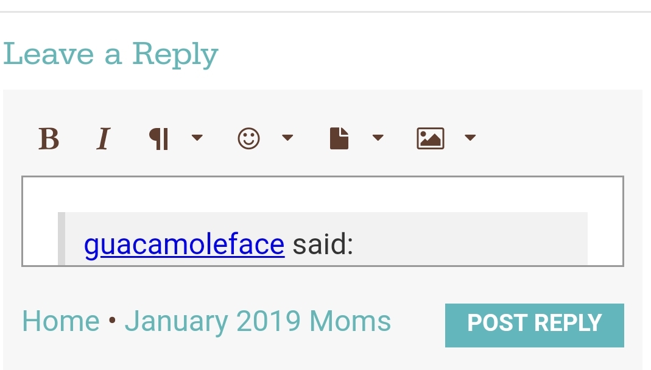Open the paragraph format dropdown arrow
The image size is (651, 370).
(197, 138)
